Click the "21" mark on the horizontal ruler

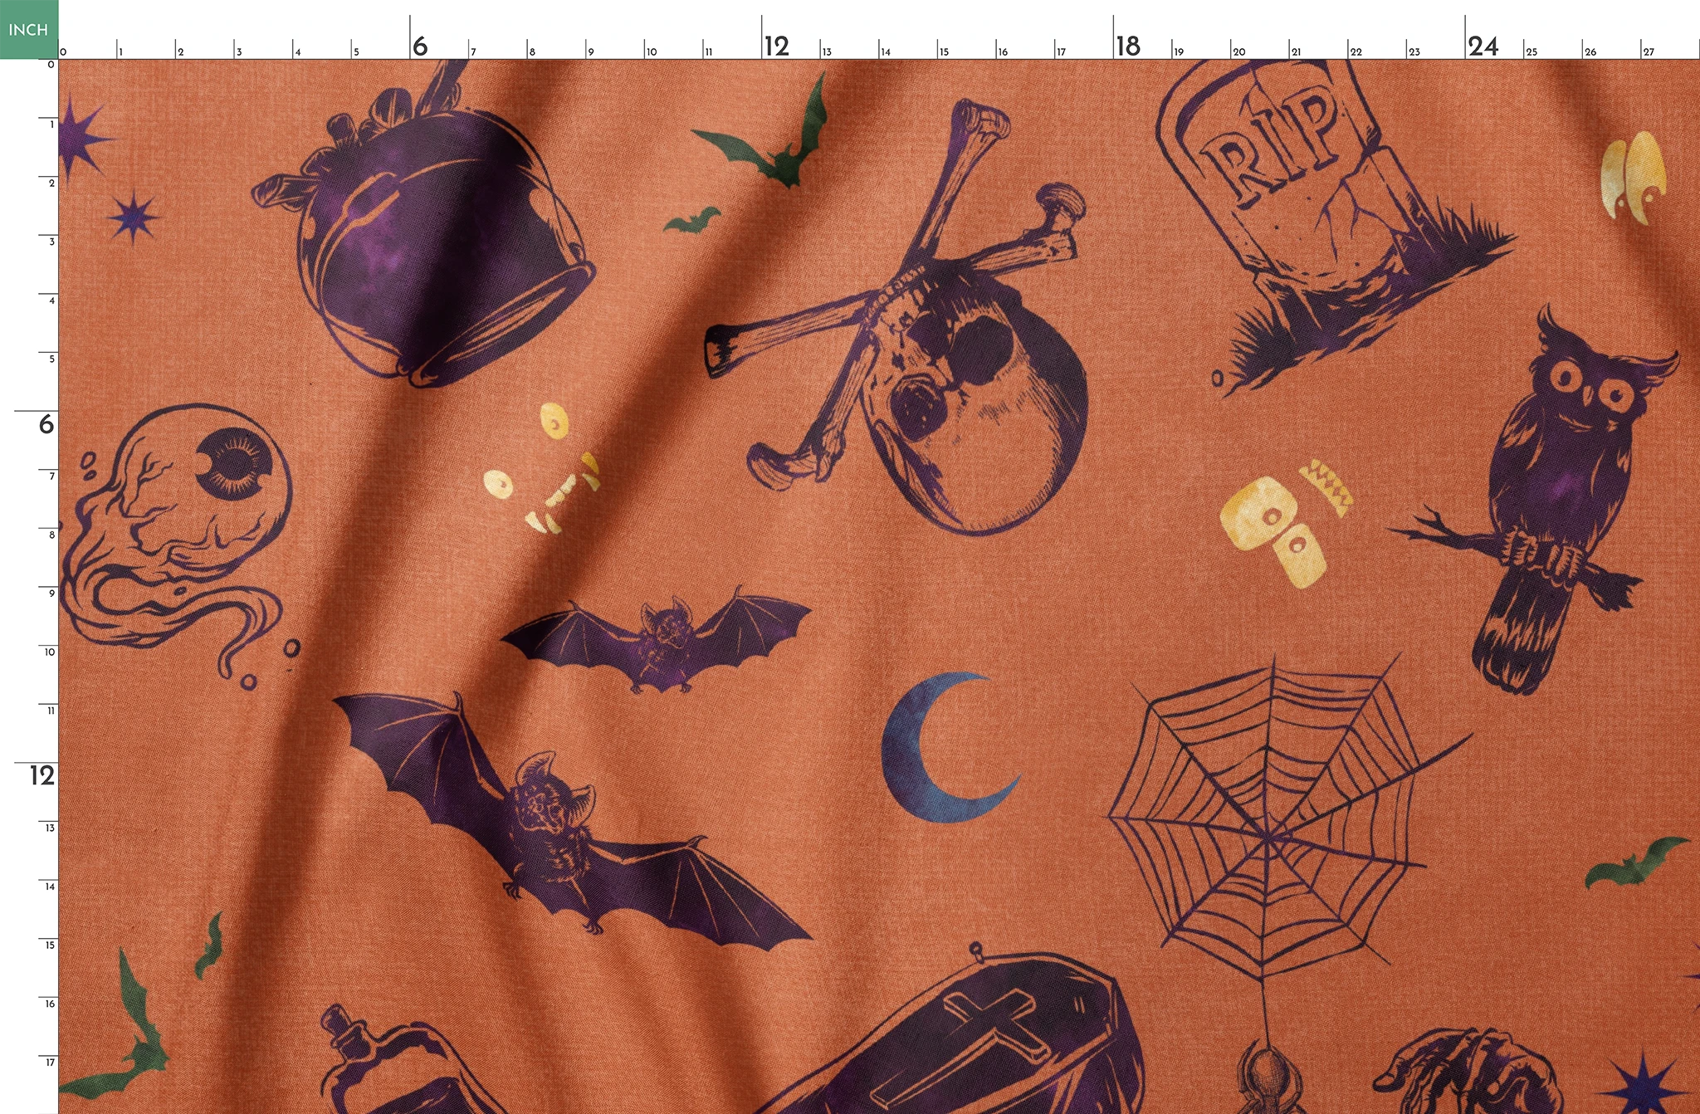click(x=1296, y=51)
